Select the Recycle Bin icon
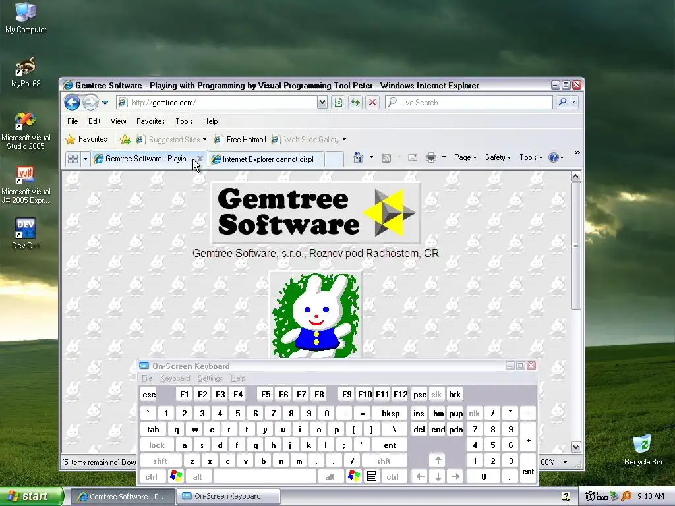Image resolution: width=675 pixels, height=506 pixels. (643, 450)
